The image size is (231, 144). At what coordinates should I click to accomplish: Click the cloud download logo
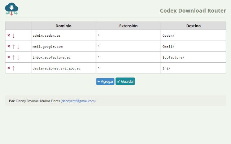(x=12, y=9)
